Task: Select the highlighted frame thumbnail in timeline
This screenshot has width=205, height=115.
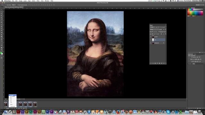Action: click(30, 104)
